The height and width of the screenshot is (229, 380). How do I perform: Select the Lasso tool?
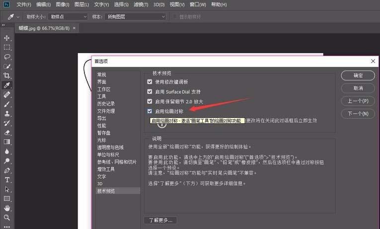pos(7,57)
